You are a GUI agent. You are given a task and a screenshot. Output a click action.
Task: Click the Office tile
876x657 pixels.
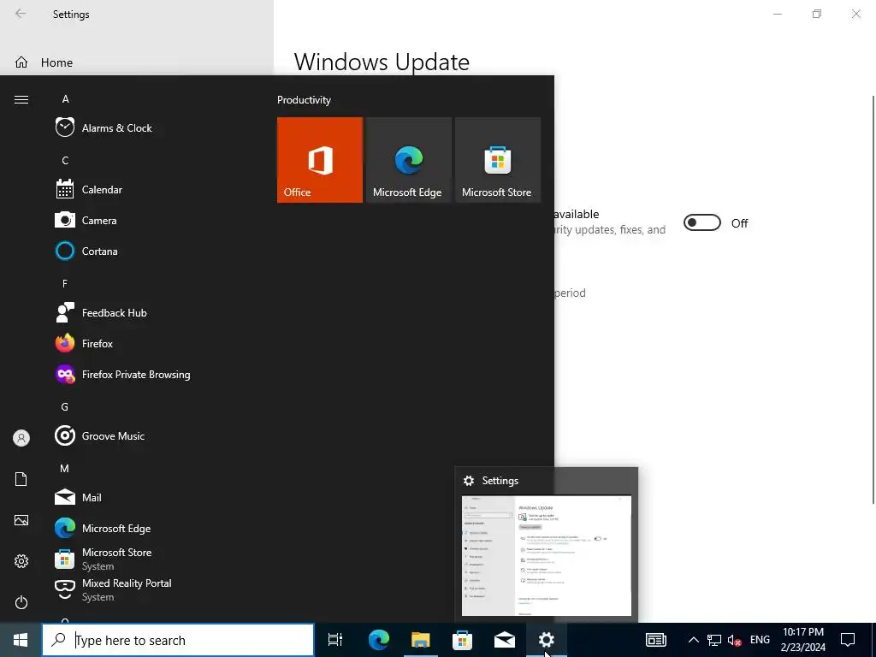pos(320,160)
